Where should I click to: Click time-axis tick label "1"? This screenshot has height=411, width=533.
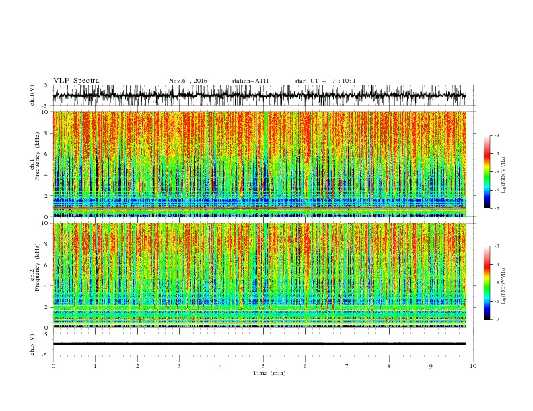coord(95,366)
